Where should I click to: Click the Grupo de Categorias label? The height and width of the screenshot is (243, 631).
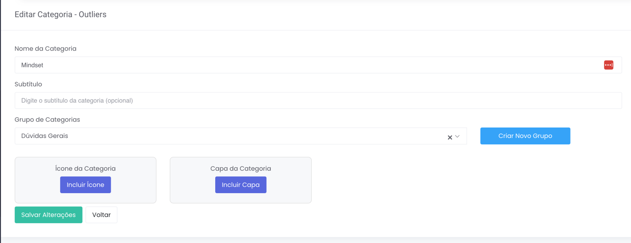[x=47, y=120]
